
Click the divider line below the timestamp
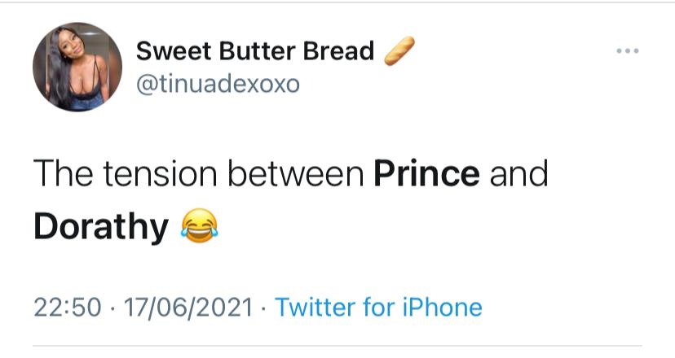coord(337,347)
